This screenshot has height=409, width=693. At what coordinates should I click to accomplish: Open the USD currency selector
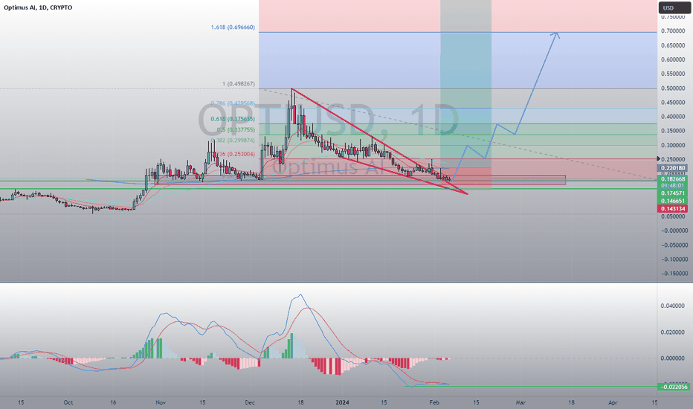674,7
